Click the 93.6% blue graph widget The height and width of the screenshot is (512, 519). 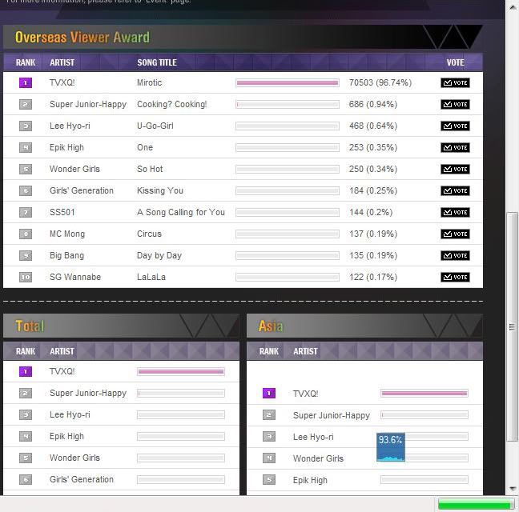point(391,448)
